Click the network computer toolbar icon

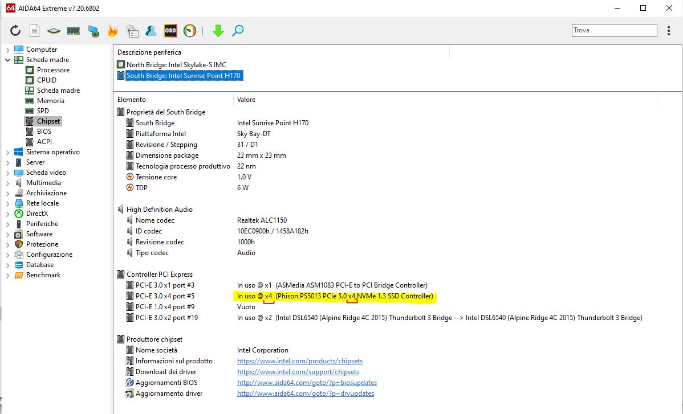coord(93,31)
